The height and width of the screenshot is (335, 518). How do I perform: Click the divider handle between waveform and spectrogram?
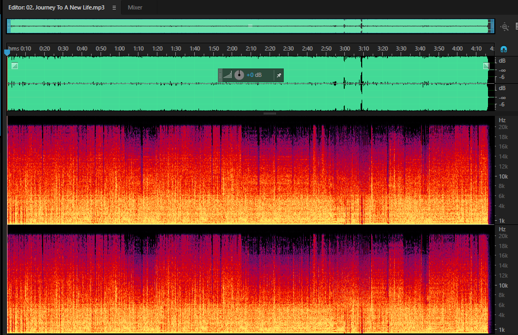click(270, 113)
